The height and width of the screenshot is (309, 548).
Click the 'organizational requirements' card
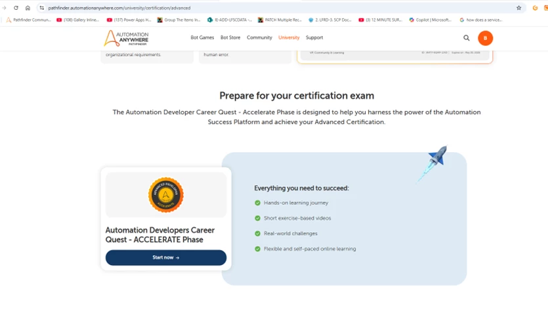click(147, 57)
